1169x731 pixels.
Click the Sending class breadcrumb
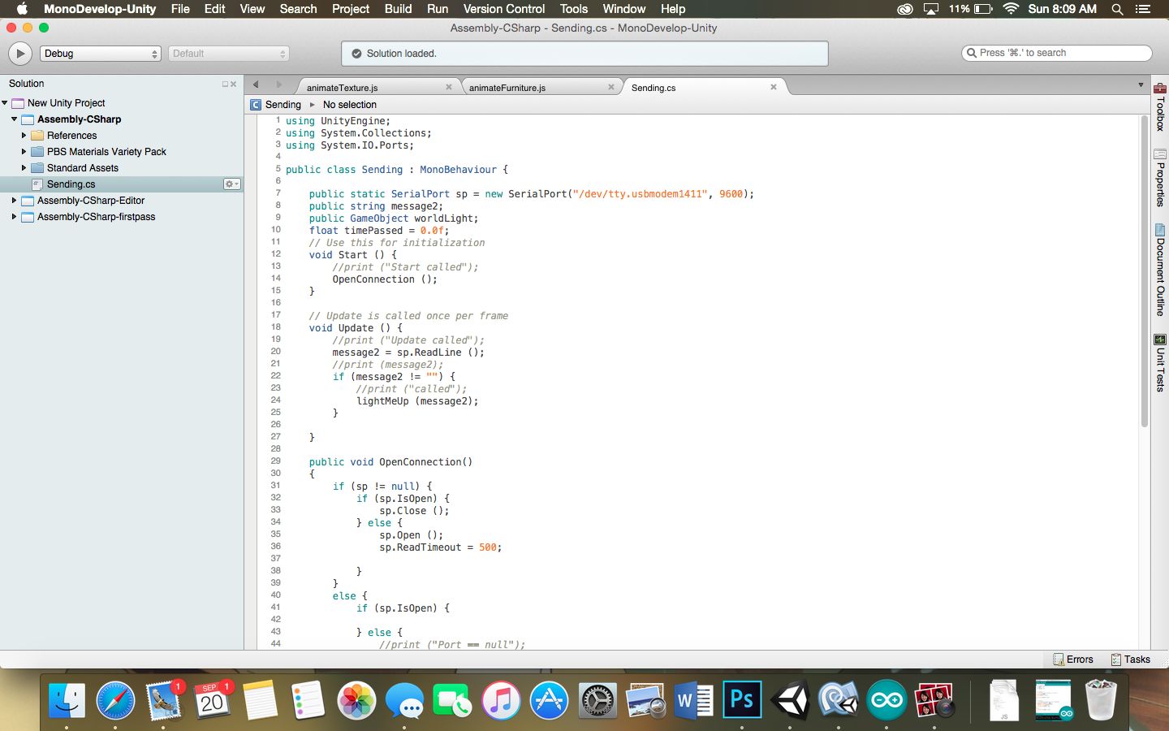[x=276, y=105]
